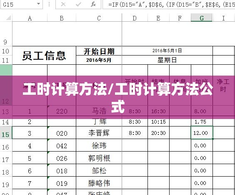
Task: Click the employee name 郭明根
Action: (x=99, y=158)
